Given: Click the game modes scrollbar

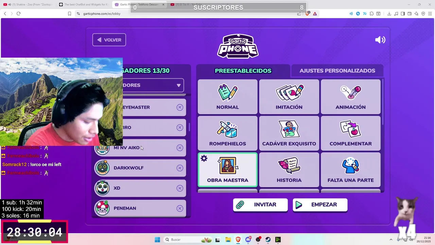Looking at the screenshot, I should tap(383, 102).
